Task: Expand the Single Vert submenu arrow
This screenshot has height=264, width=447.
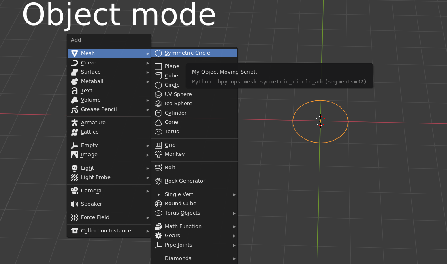Action: (234, 195)
